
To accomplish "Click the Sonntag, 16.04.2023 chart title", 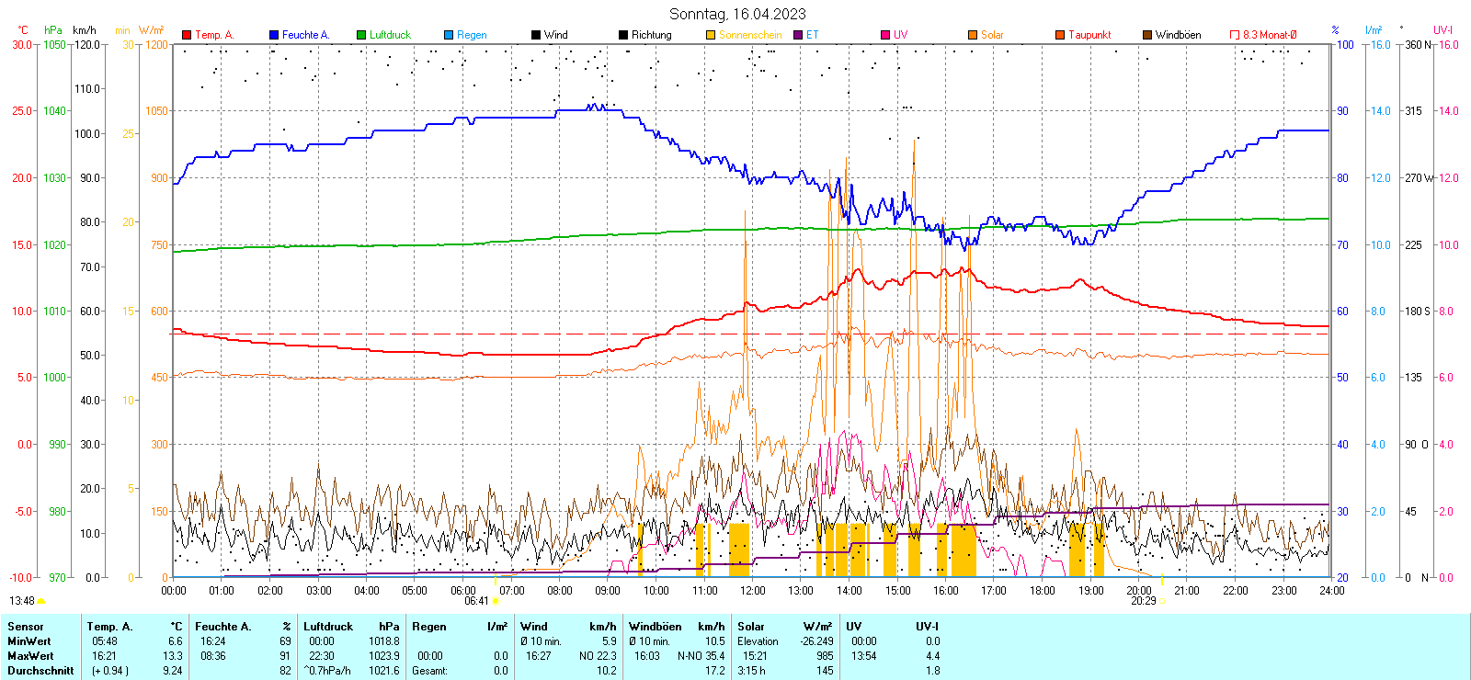I will click(737, 14).
